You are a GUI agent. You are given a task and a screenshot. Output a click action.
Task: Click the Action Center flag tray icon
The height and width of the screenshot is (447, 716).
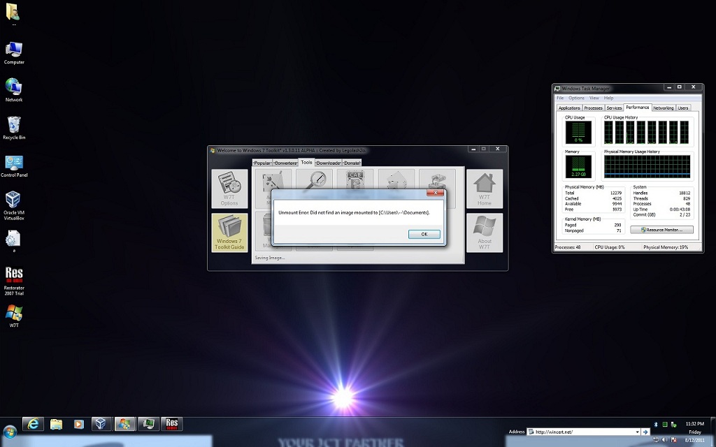674,440
